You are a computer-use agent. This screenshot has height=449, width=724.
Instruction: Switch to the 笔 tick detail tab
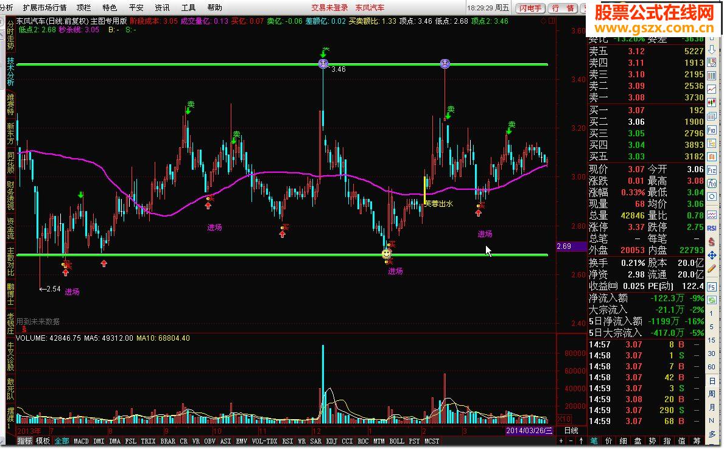(594, 441)
